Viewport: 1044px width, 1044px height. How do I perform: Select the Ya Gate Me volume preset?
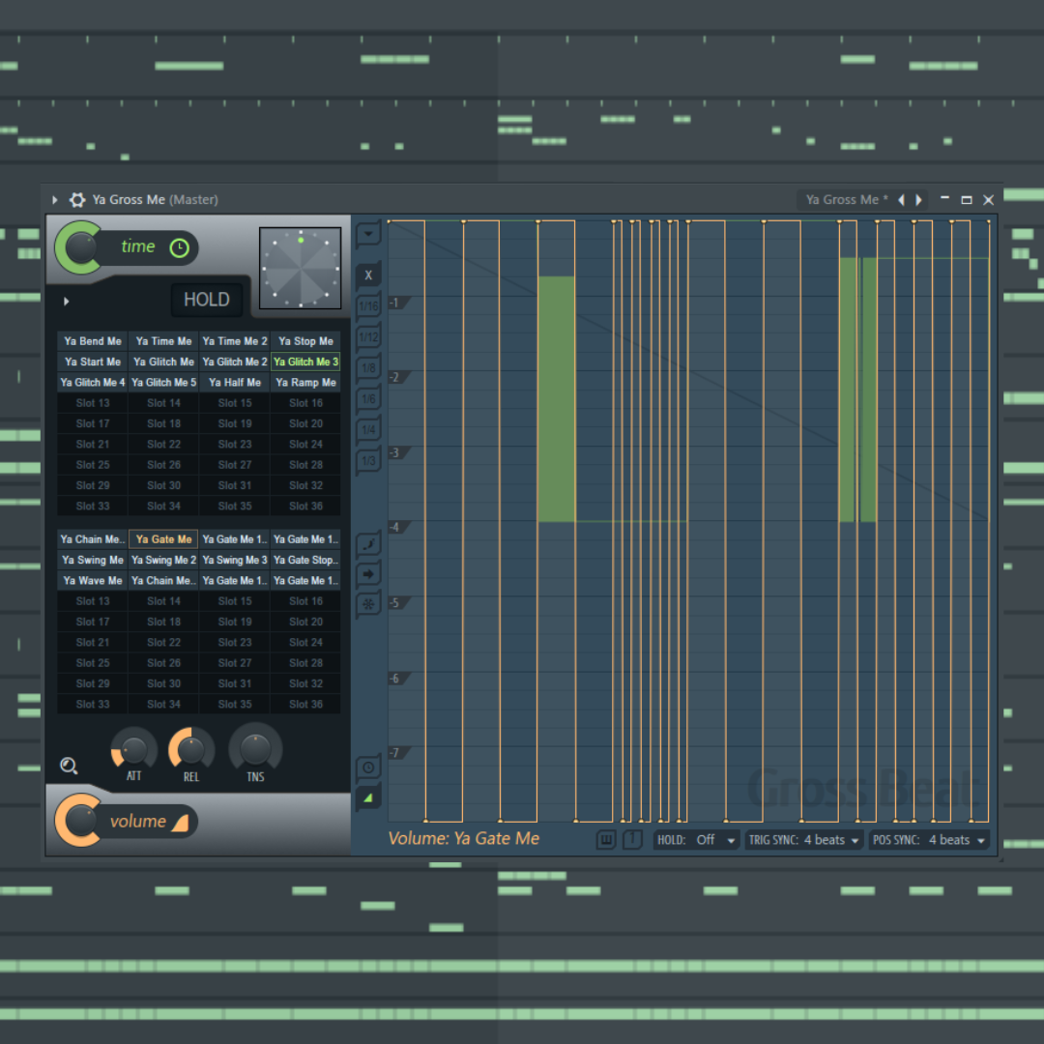tap(162, 538)
